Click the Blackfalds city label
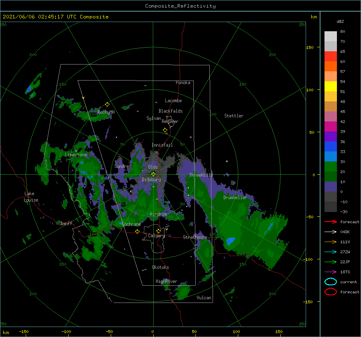The image size is (361, 337). (x=170, y=111)
